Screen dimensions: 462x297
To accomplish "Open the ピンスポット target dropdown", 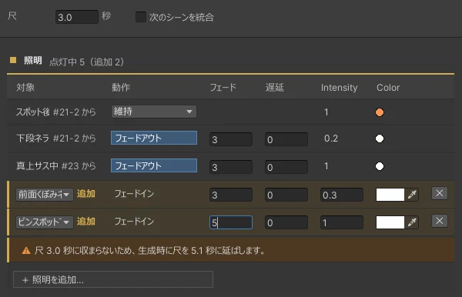I will click(x=45, y=222).
